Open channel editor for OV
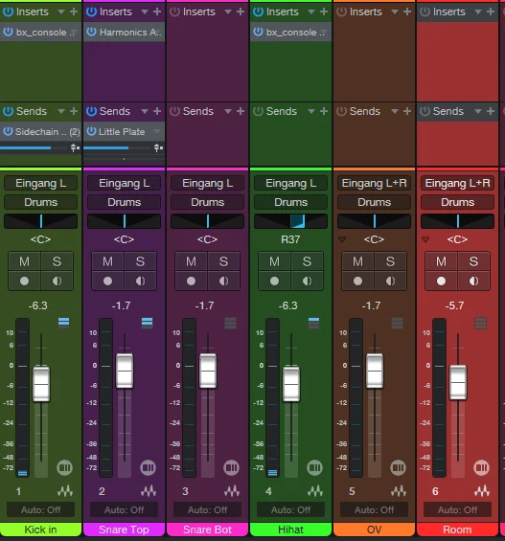505x541 pixels. point(398,468)
